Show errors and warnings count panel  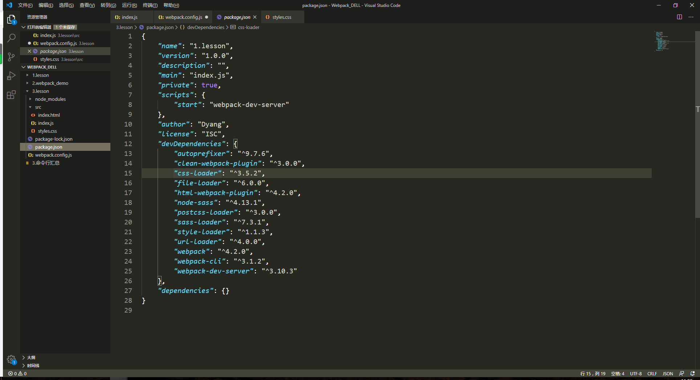(17, 373)
